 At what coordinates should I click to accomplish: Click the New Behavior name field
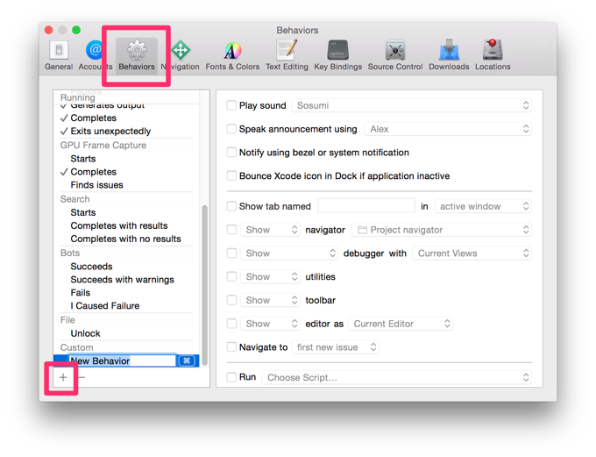click(122, 361)
